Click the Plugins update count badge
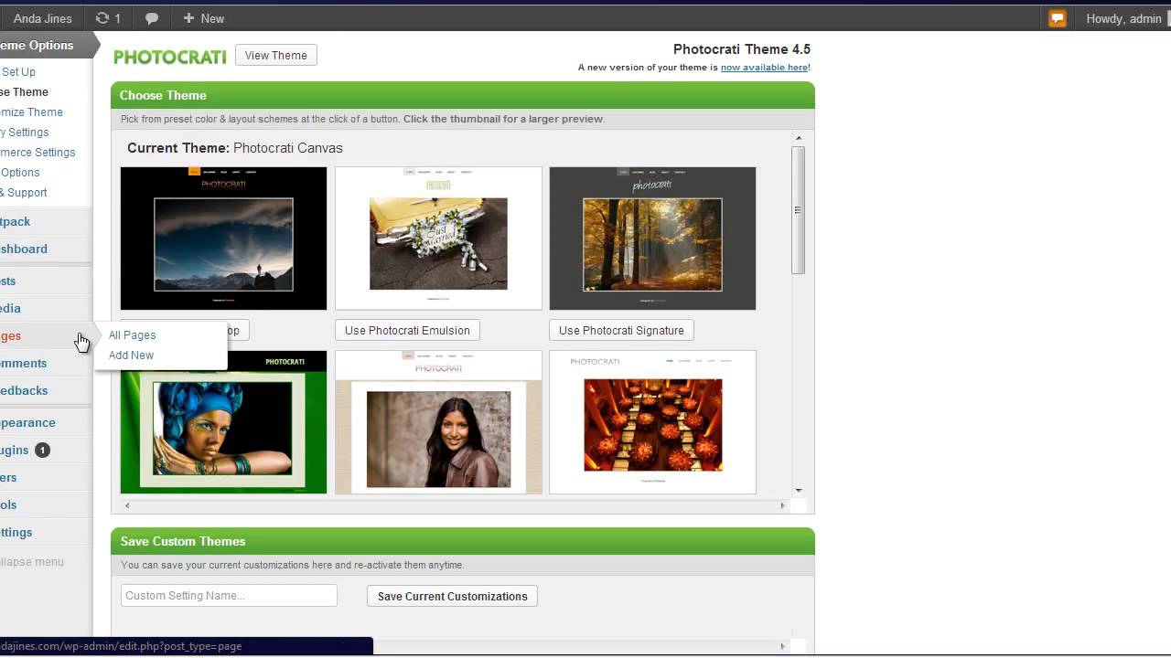Viewport: 1171px width, 658px height. point(42,450)
